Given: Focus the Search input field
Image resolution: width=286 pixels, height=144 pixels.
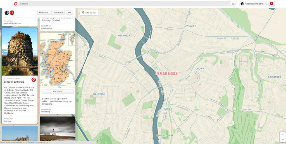Looking at the screenshot, I should pyautogui.click(x=124, y=4).
